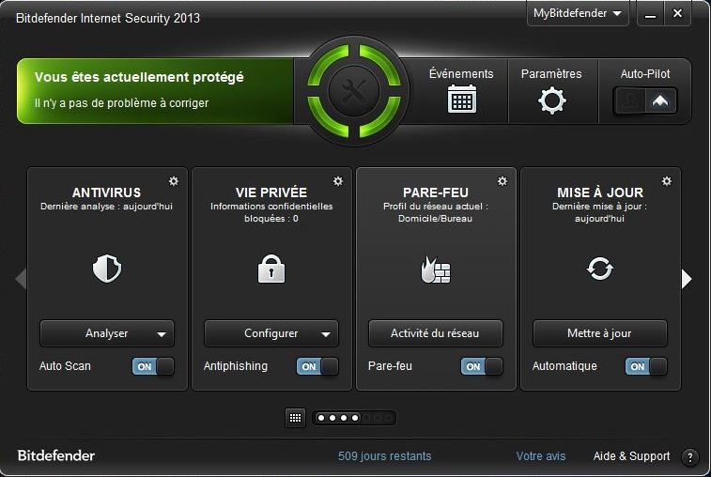Screen dimensions: 711x477
Task: Click the PARE-FEU module title
Action: click(435, 192)
